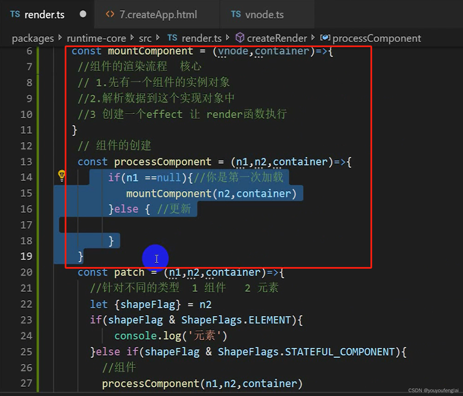Click {shapeFlag} on line 22

[x=148, y=305]
